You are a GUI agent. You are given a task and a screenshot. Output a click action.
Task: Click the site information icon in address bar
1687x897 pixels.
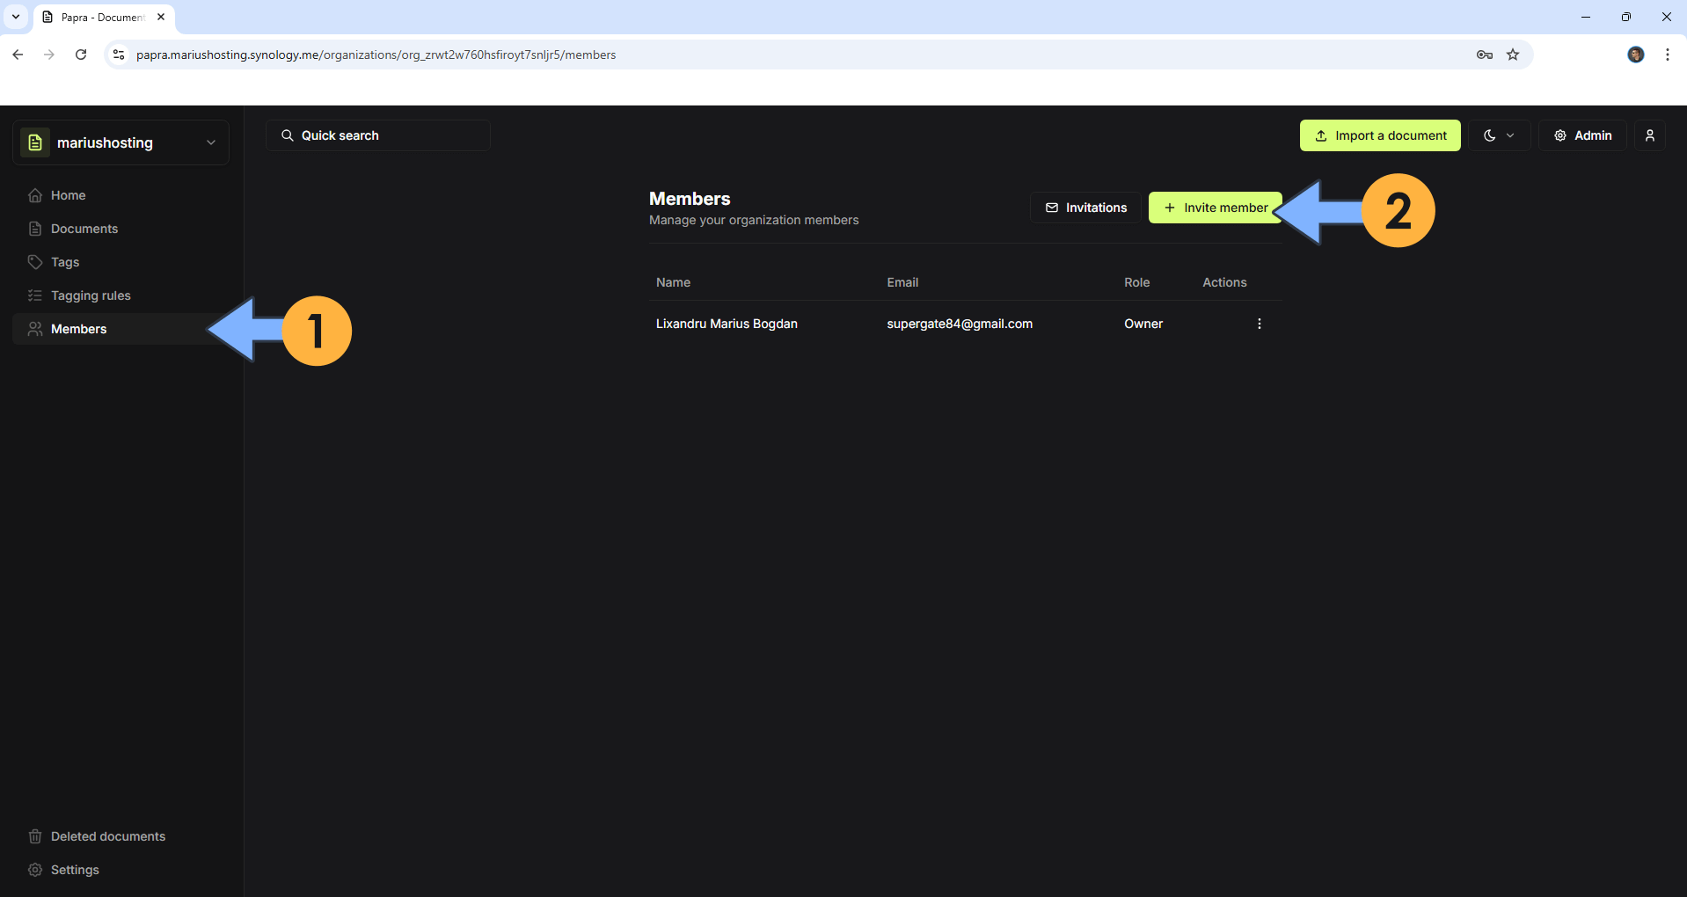pyautogui.click(x=119, y=55)
